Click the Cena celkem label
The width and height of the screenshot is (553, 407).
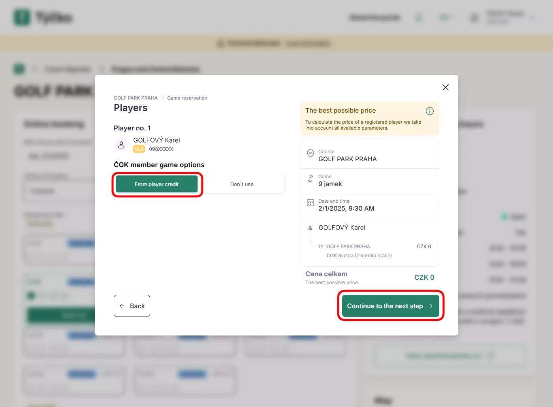(x=326, y=274)
